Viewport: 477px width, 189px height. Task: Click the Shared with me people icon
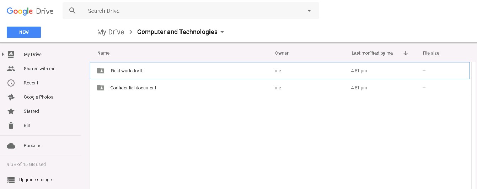[x=11, y=69]
